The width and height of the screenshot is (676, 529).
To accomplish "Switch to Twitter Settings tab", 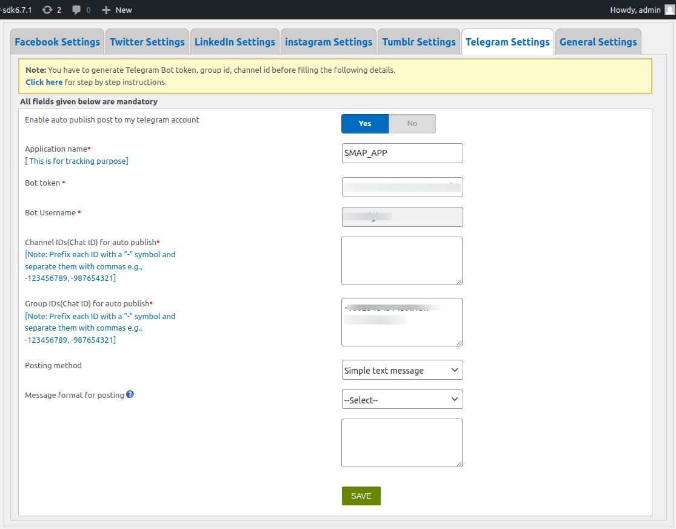I will pyautogui.click(x=147, y=42).
